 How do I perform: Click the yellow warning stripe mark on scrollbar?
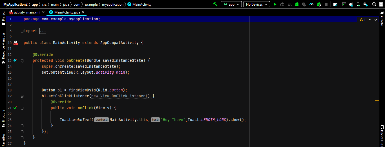[x=377, y=100]
